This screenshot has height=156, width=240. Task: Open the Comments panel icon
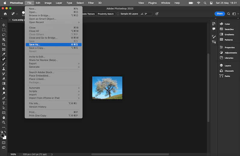214,29
